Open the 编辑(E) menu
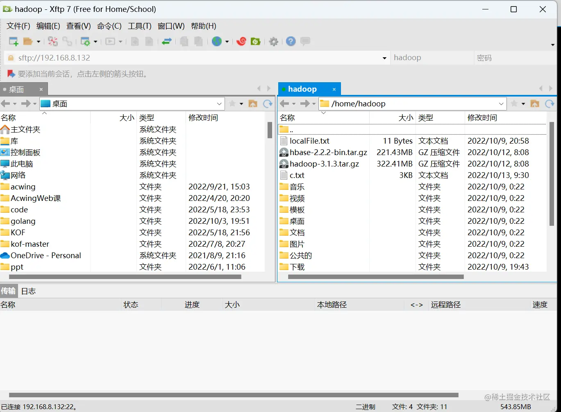561x412 pixels. click(48, 26)
